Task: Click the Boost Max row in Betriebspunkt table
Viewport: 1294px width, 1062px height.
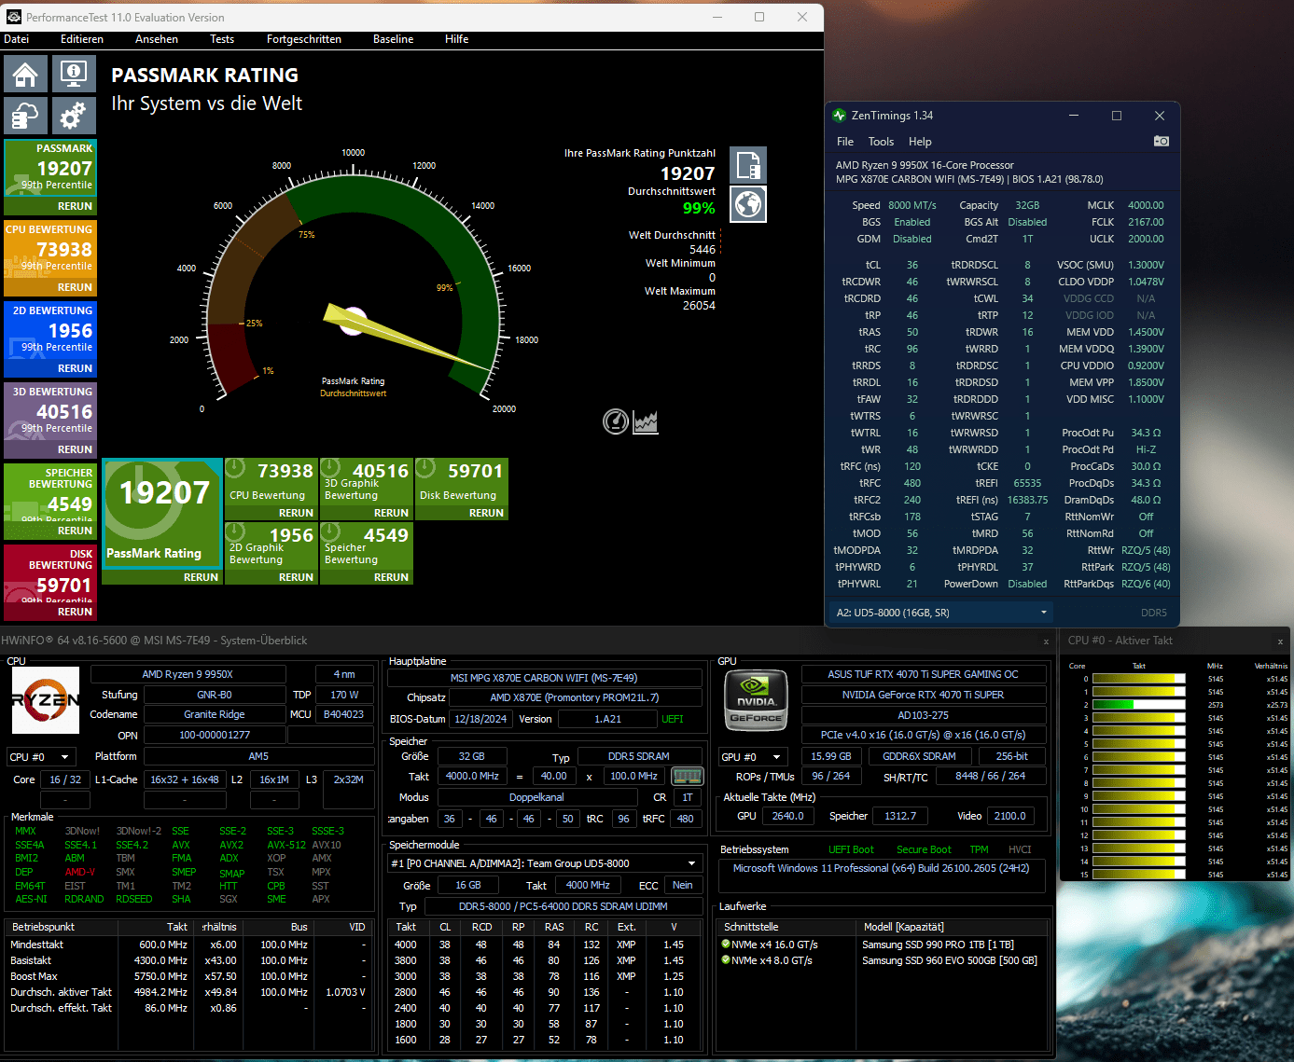Action: pos(189,976)
